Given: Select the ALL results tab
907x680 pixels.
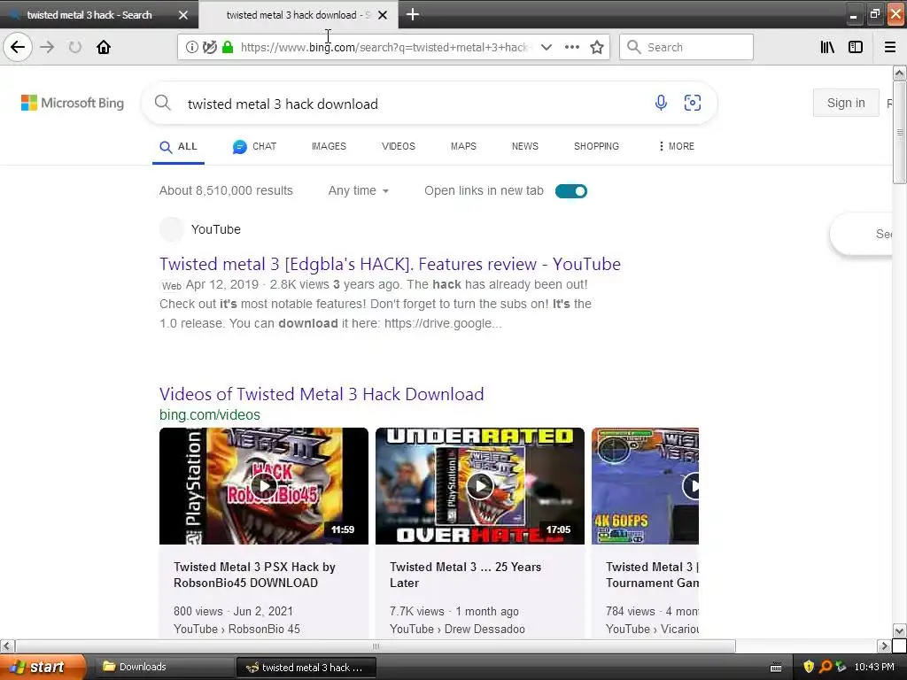Looking at the screenshot, I should tap(178, 147).
